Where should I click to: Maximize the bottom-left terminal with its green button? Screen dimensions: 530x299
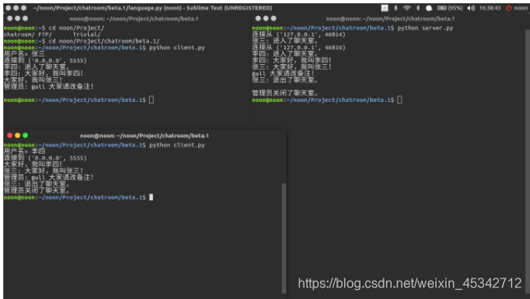point(26,136)
